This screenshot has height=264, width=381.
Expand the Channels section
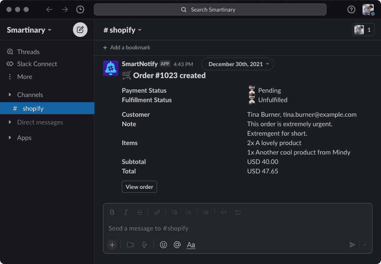point(10,94)
